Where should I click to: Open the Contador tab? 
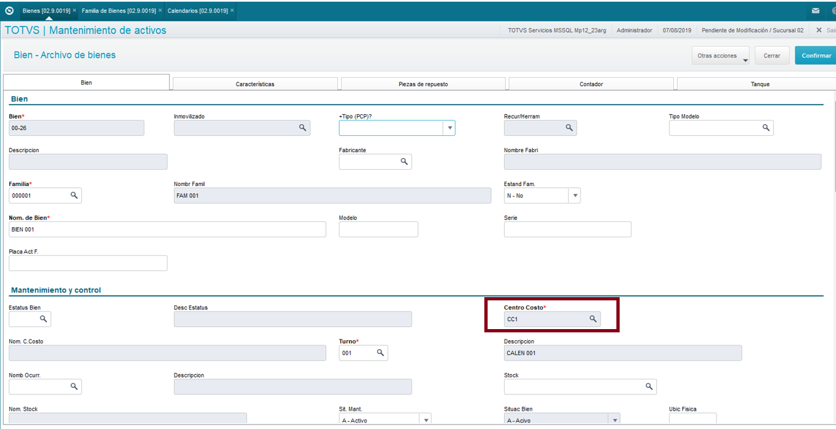591,84
